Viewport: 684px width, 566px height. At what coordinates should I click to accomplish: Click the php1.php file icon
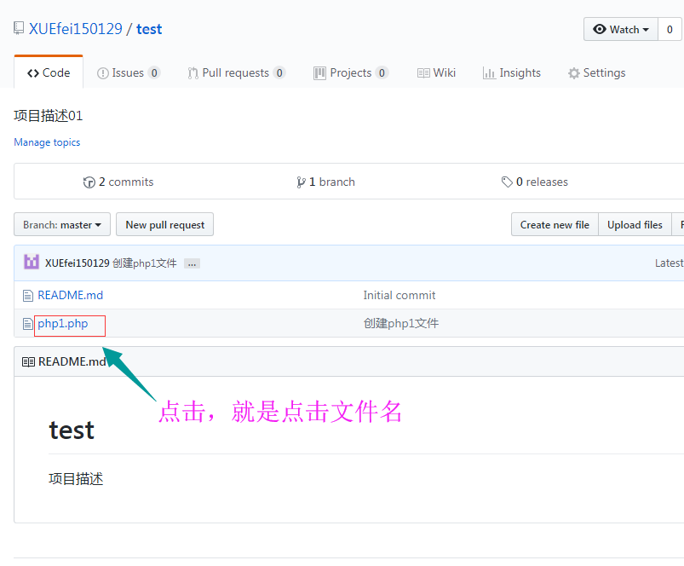28,324
